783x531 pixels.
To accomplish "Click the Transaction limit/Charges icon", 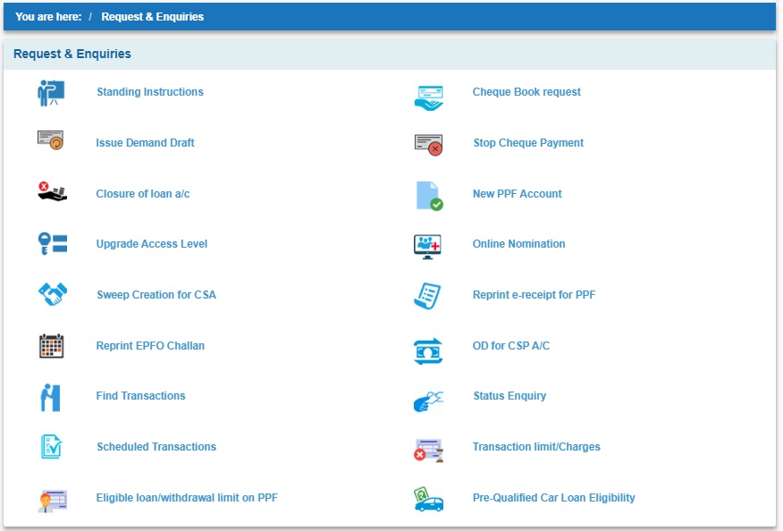I will (x=428, y=451).
